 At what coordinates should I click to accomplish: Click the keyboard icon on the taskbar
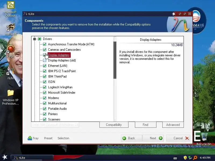(175, 158)
